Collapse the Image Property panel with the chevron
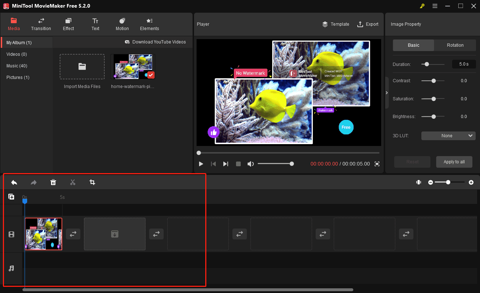The width and height of the screenshot is (480, 293). 387,92
